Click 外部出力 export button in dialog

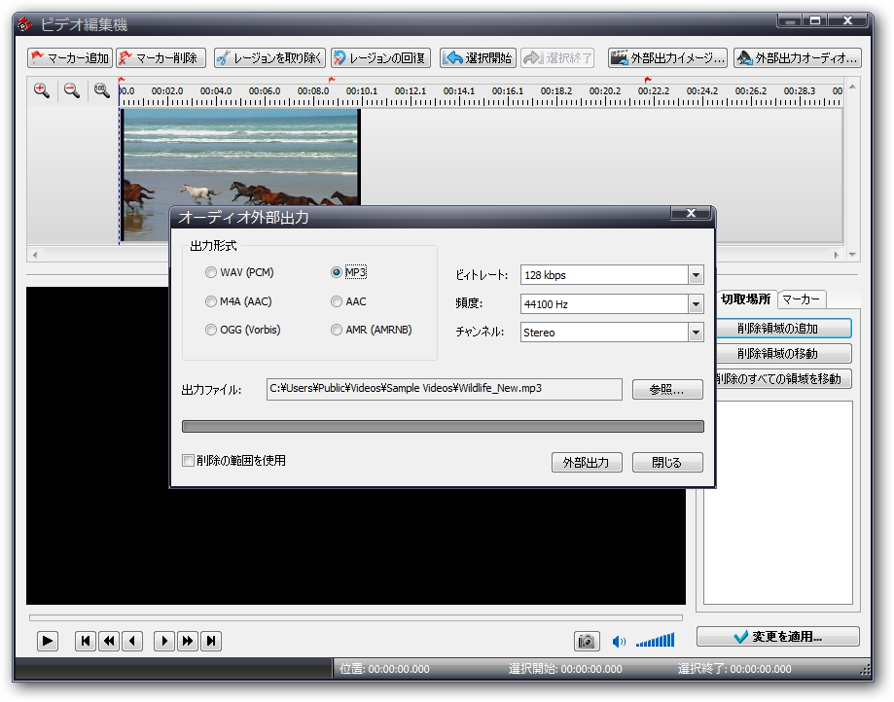(587, 462)
